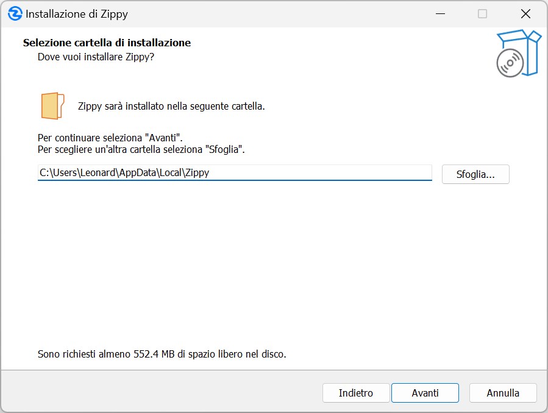The width and height of the screenshot is (548, 413).
Task: Minimize the Zippy installer window
Action: click(439, 14)
